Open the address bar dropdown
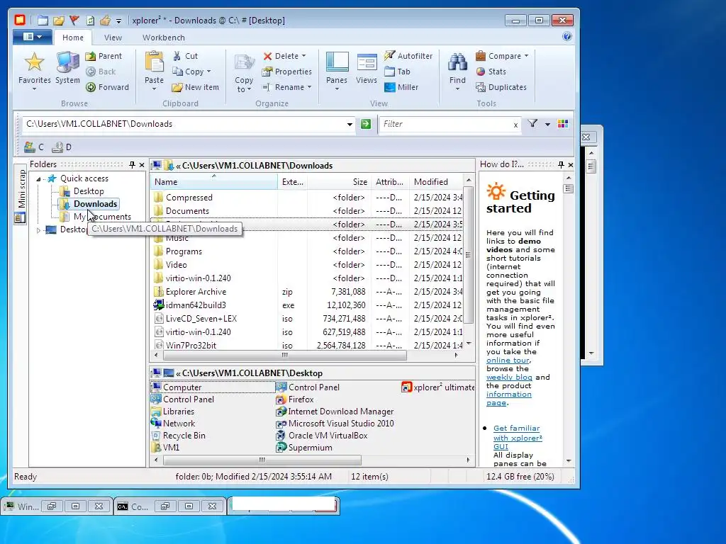 point(350,124)
